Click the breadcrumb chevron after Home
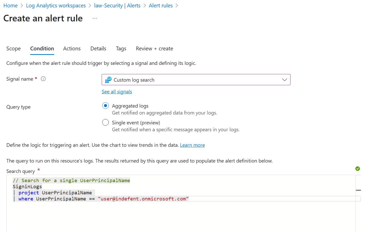This screenshot has width=365, height=233. click(22, 6)
